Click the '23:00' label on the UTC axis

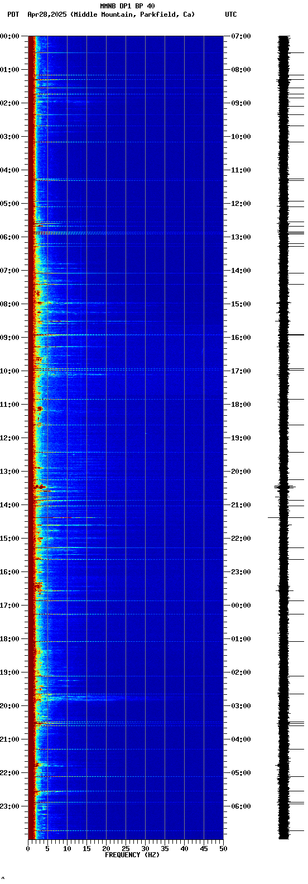(x=241, y=572)
